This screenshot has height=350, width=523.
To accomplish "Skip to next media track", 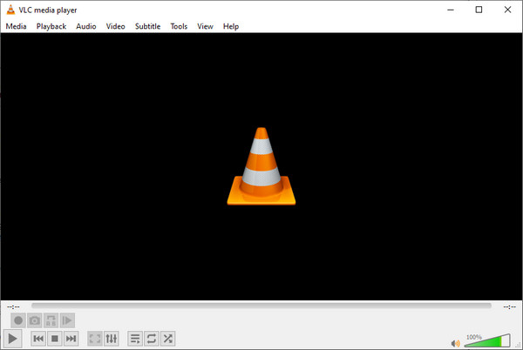I will [x=71, y=338].
